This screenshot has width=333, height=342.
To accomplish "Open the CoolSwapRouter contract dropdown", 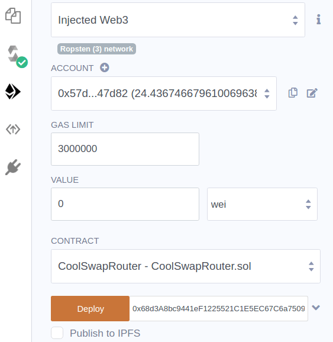I will pyautogui.click(x=186, y=266).
